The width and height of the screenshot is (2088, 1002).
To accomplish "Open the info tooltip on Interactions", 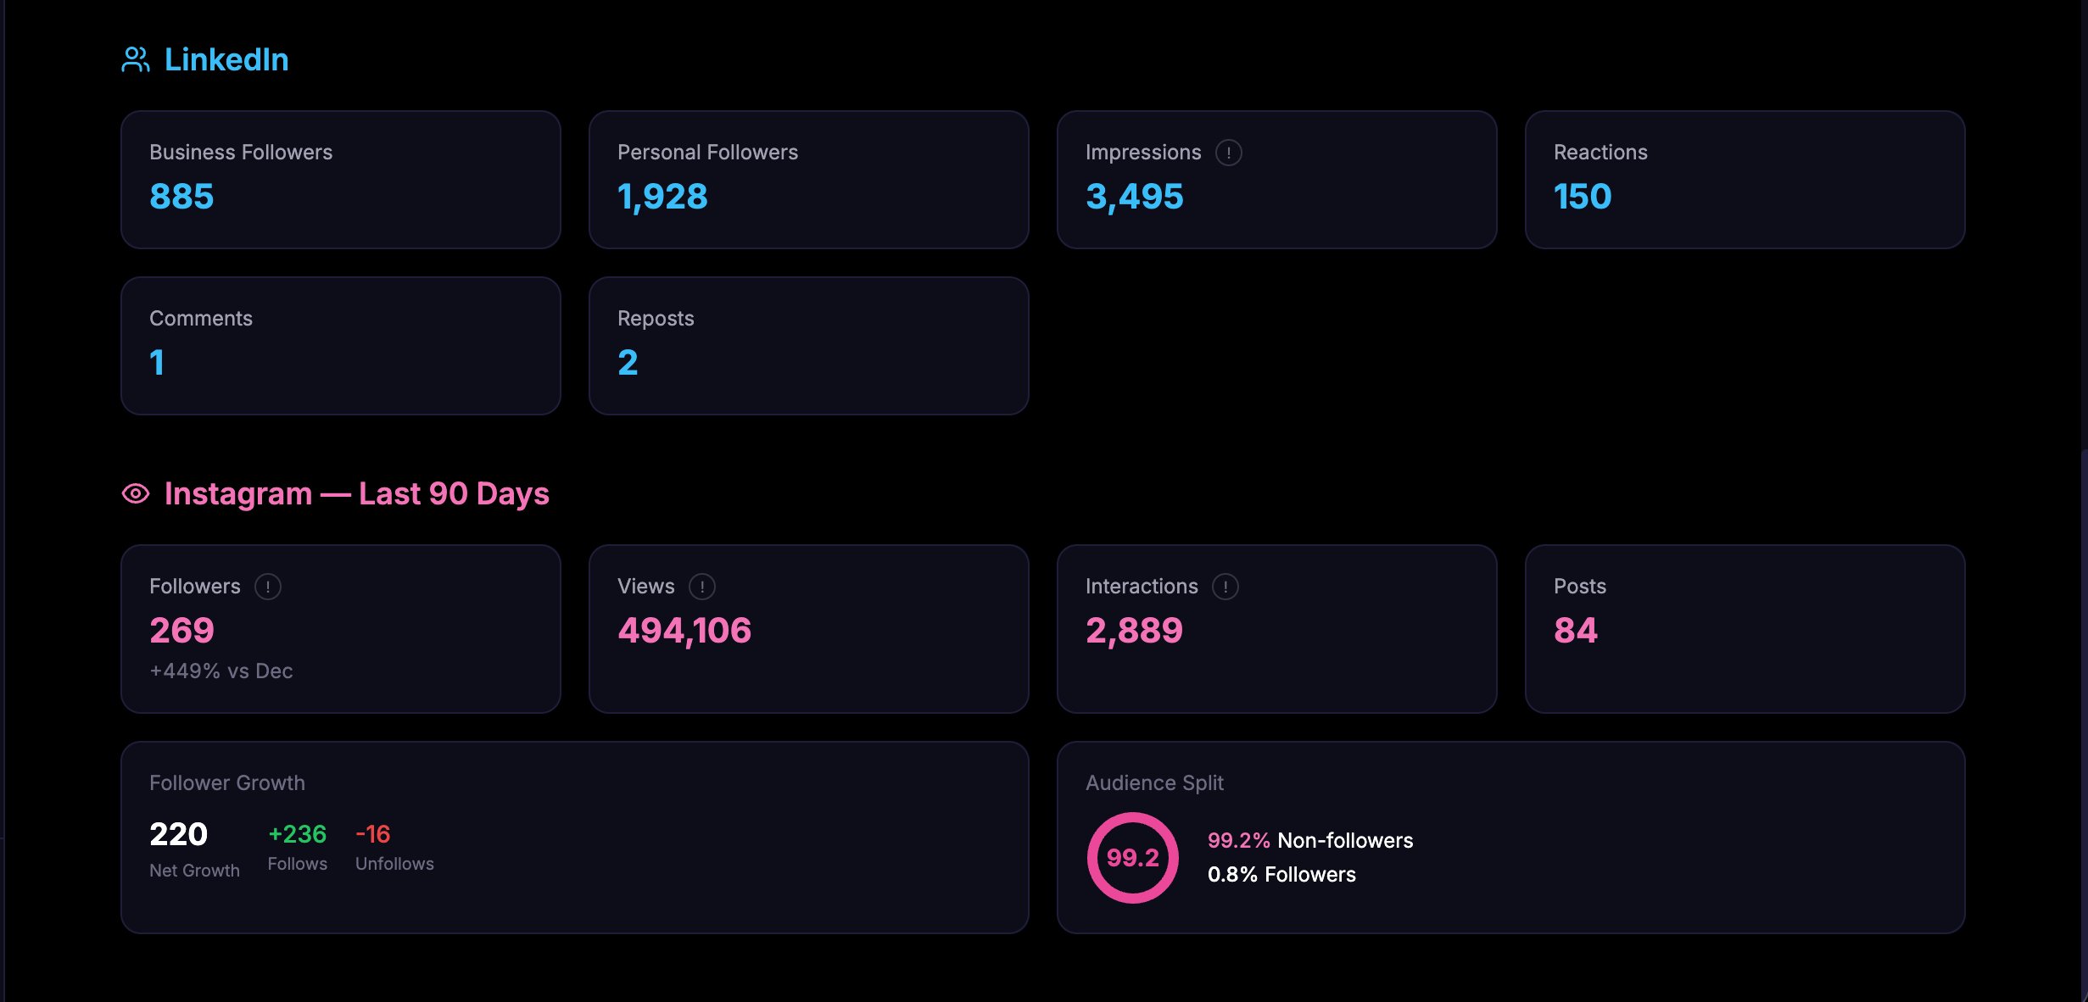I will (1224, 586).
